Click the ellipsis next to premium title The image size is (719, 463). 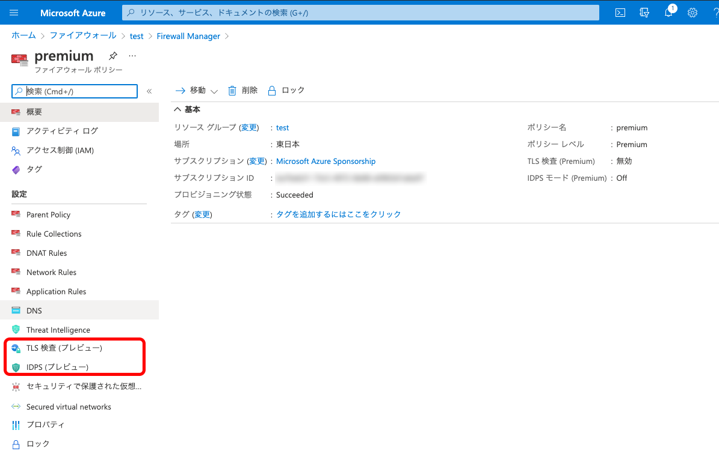tap(132, 55)
